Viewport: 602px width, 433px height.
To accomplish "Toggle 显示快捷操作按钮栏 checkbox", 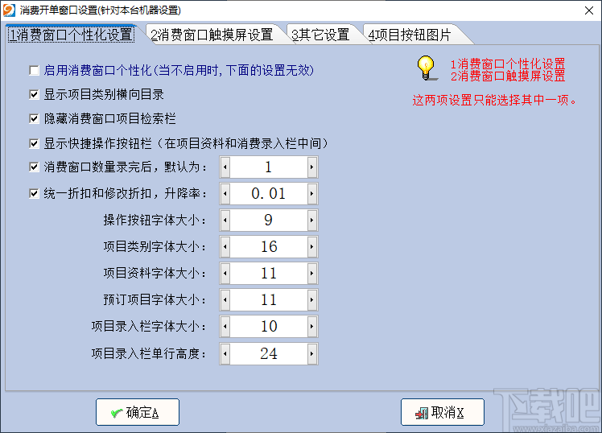I will 34,143.
